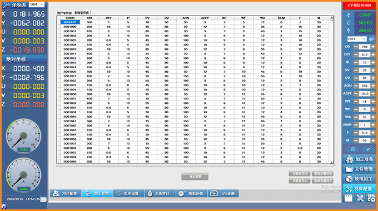Open I/O诊断 diagnostics section

point(223,193)
